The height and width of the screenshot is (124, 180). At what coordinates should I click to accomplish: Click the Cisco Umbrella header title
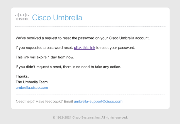[57, 18]
